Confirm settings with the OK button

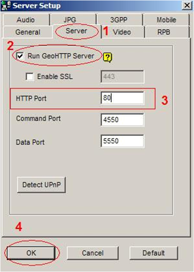(x=31, y=253)
